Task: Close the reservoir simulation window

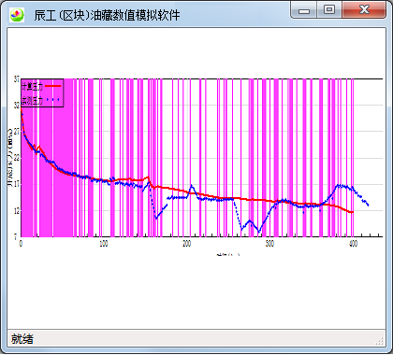Action: pos(364,9)
